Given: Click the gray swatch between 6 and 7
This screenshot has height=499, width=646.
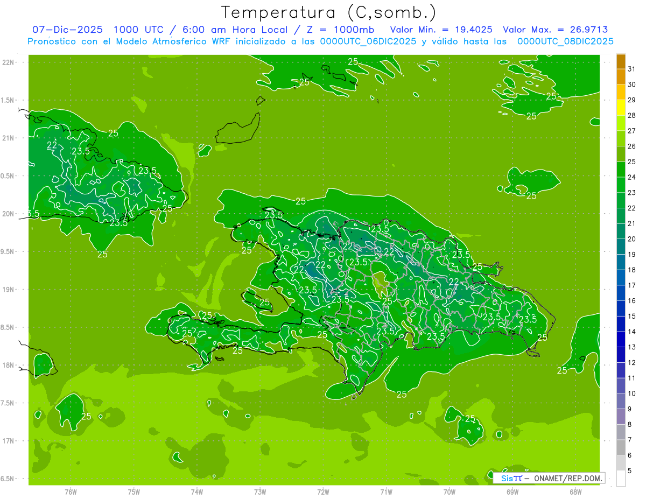Looking at the screenshot, I should (621, 447).
